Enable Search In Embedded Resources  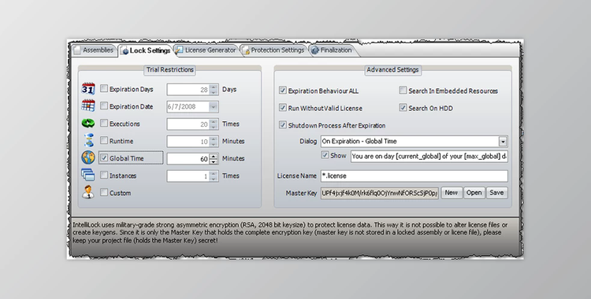click(403, 90)
